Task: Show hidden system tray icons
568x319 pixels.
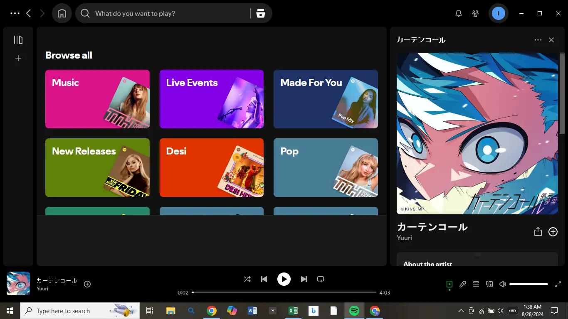Action: (461, 311)
